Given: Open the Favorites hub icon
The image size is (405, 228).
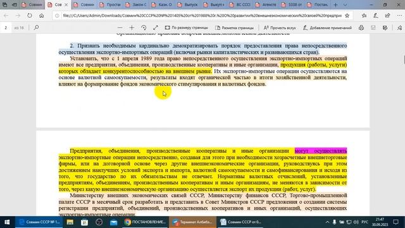Looking at the screenshot, I should pos(364,16).
